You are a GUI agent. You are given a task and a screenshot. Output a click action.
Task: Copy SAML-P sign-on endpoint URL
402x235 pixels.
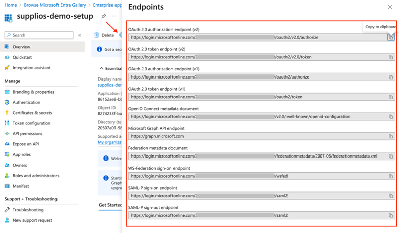[x=391, y=196]
